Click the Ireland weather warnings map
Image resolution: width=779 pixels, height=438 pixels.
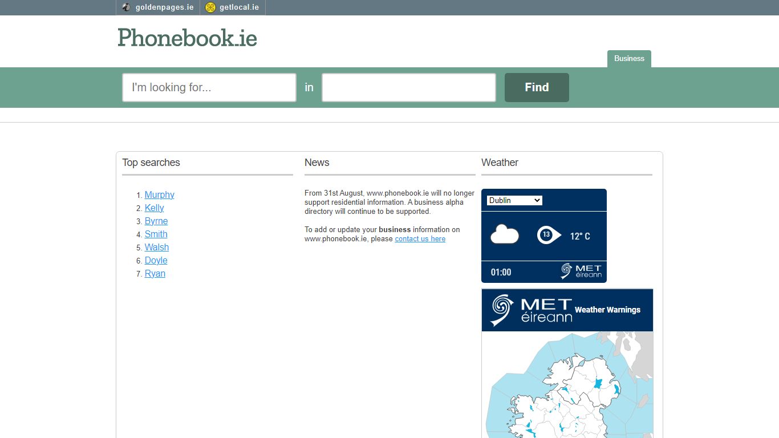pos(567,385)
